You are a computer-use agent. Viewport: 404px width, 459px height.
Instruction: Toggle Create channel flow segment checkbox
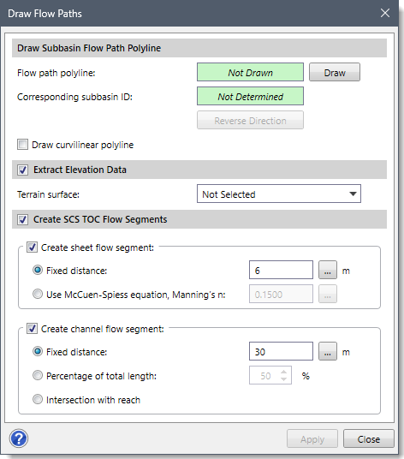click(32, 329)
